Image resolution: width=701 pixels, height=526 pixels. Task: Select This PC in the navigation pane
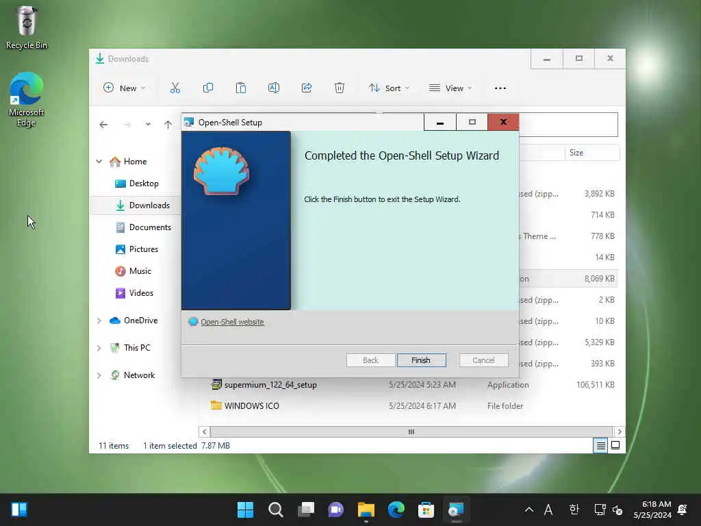click(x=137, y=348)
